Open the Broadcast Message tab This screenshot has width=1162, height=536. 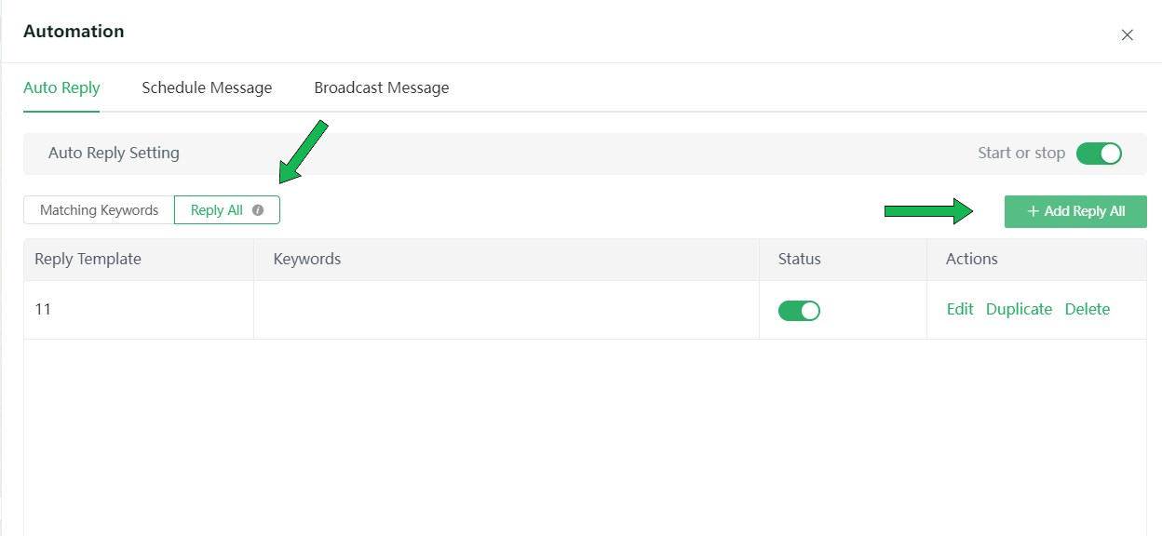click(x=381, y=87)
